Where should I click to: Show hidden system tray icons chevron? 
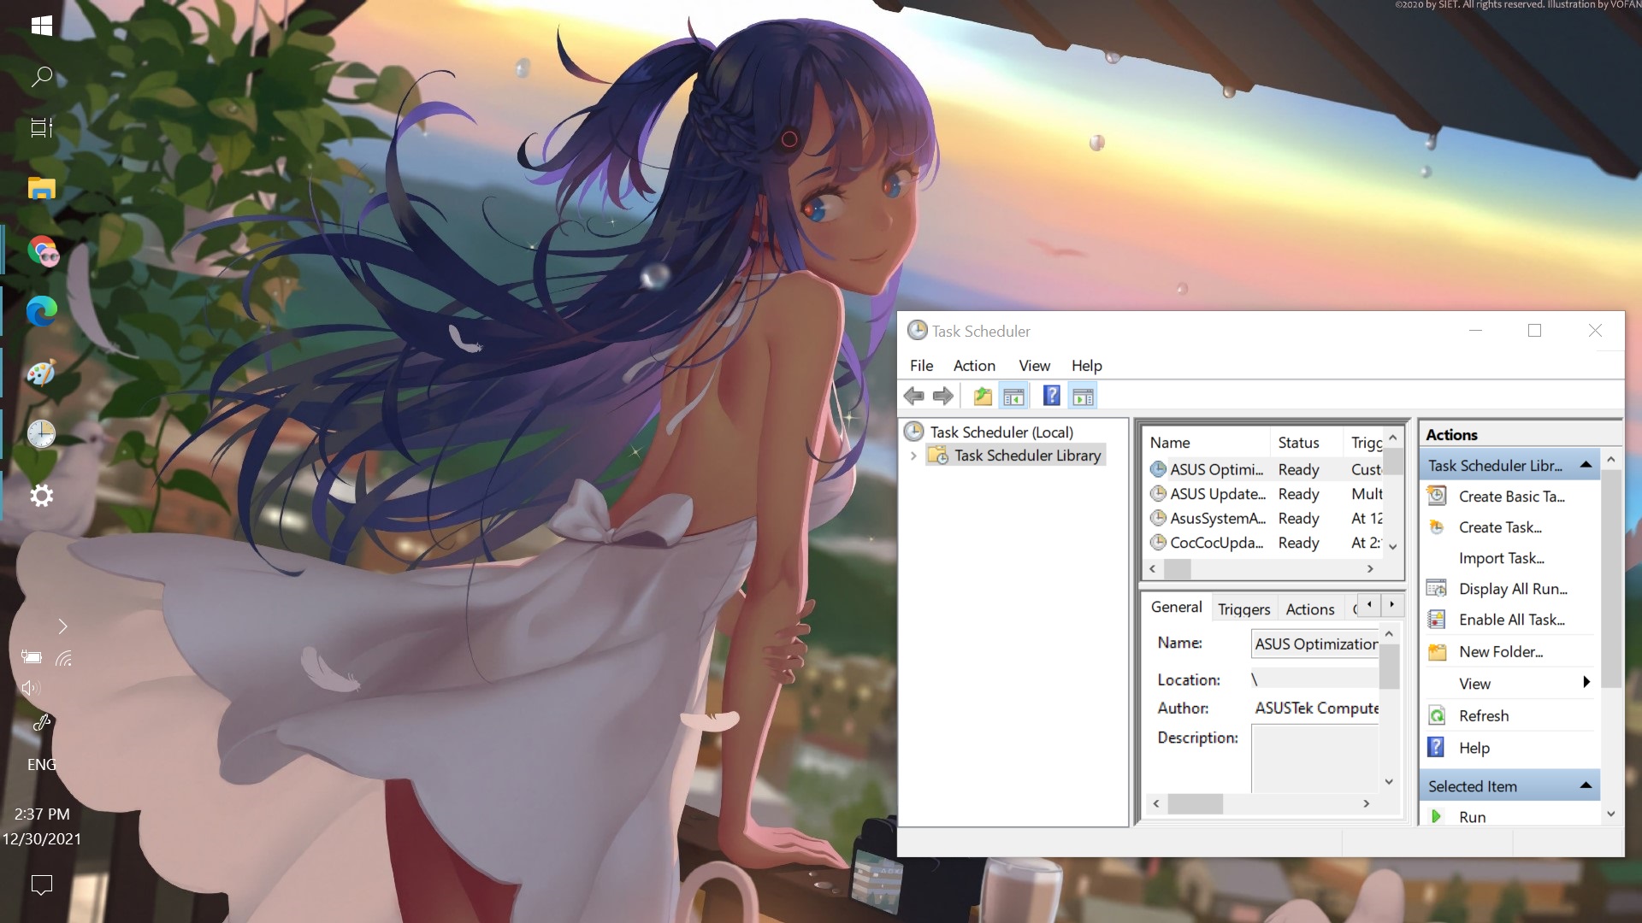(62, 626)
